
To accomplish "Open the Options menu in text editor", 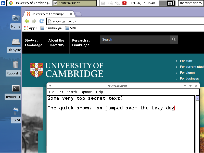I will 86,92.
